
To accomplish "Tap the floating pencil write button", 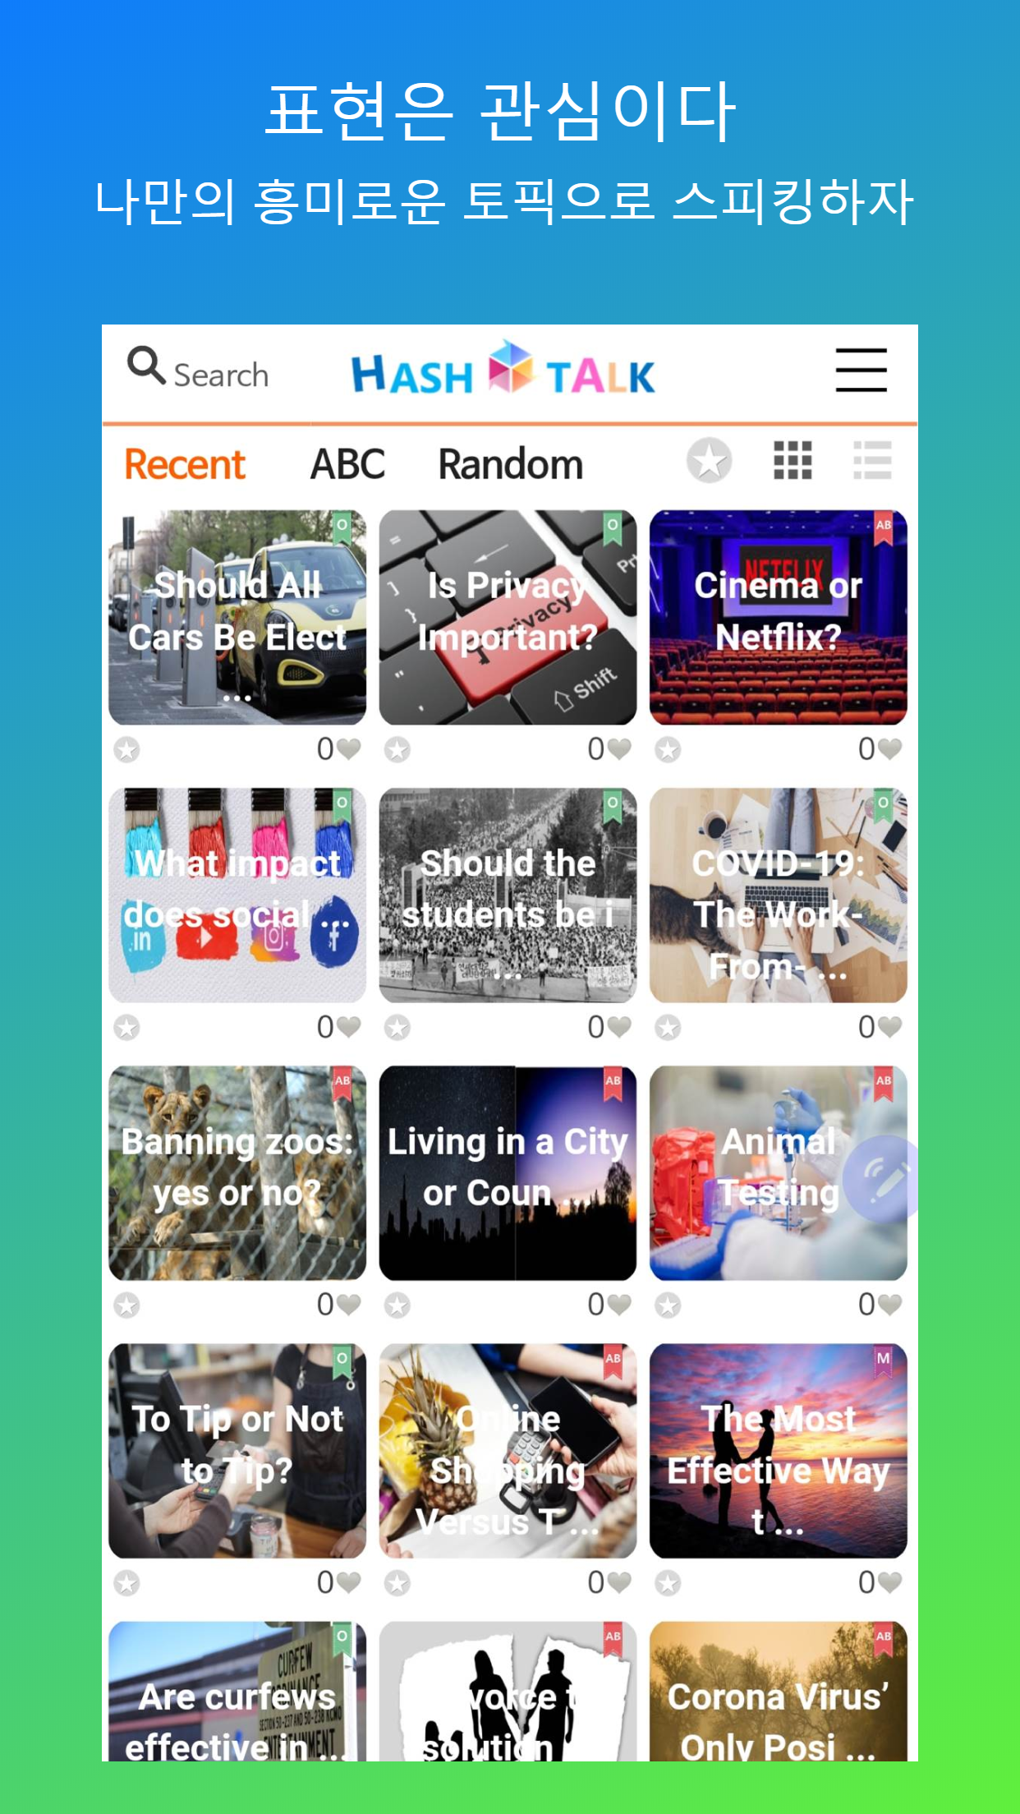I will pyautogui.click(x=883, y=1178).
